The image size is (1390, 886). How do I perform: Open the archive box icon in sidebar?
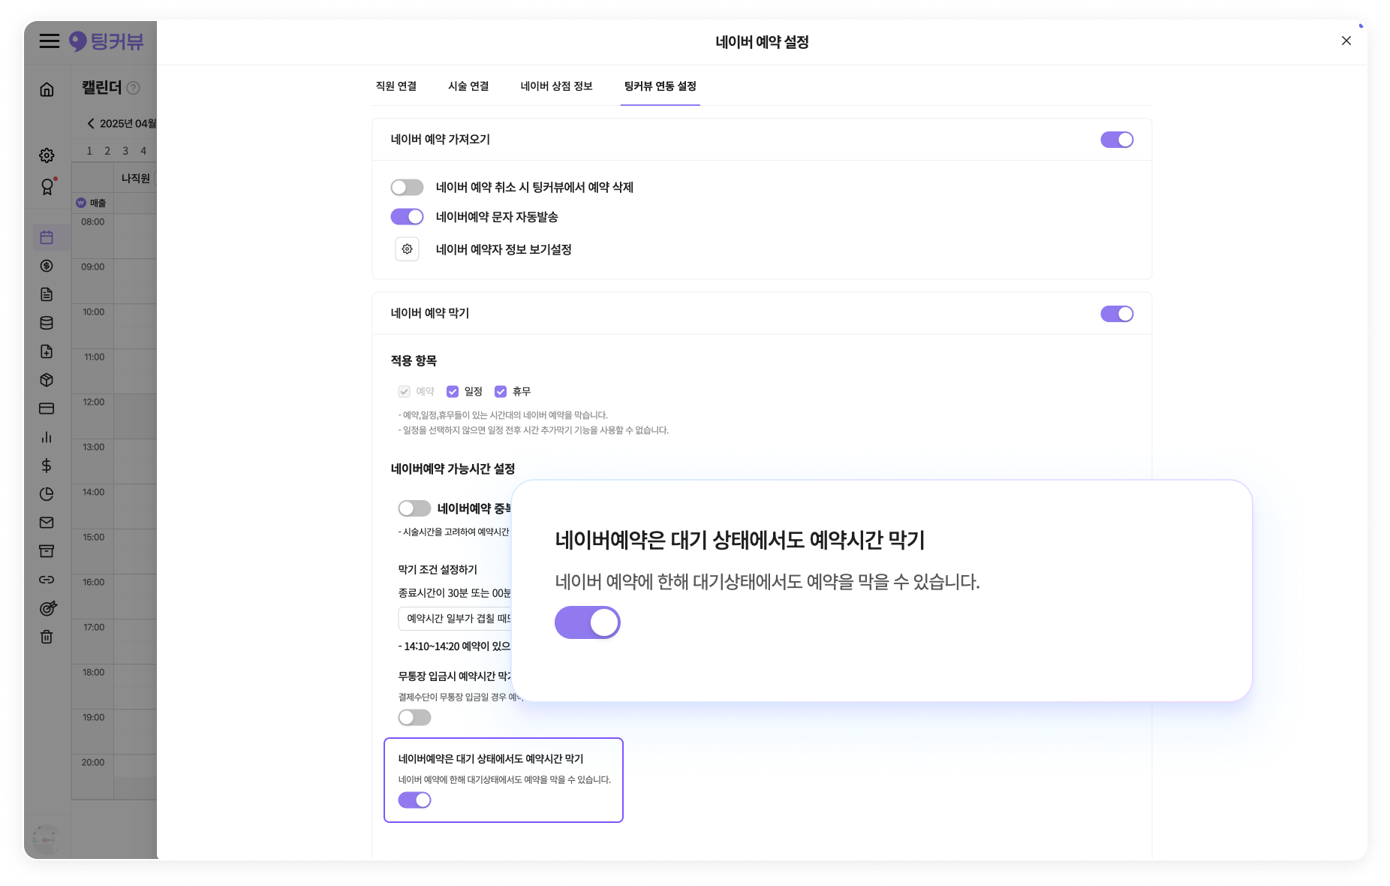[47, 551]
